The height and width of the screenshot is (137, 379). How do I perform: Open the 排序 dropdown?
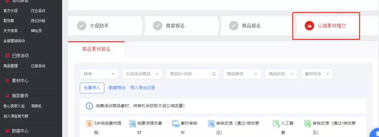[99, 74]
